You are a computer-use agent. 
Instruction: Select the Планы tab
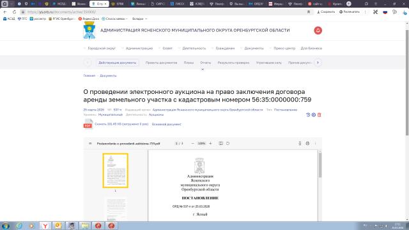(x=189, y=63)
